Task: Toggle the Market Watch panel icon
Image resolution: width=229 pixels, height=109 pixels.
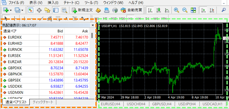Action: [31, 10]
